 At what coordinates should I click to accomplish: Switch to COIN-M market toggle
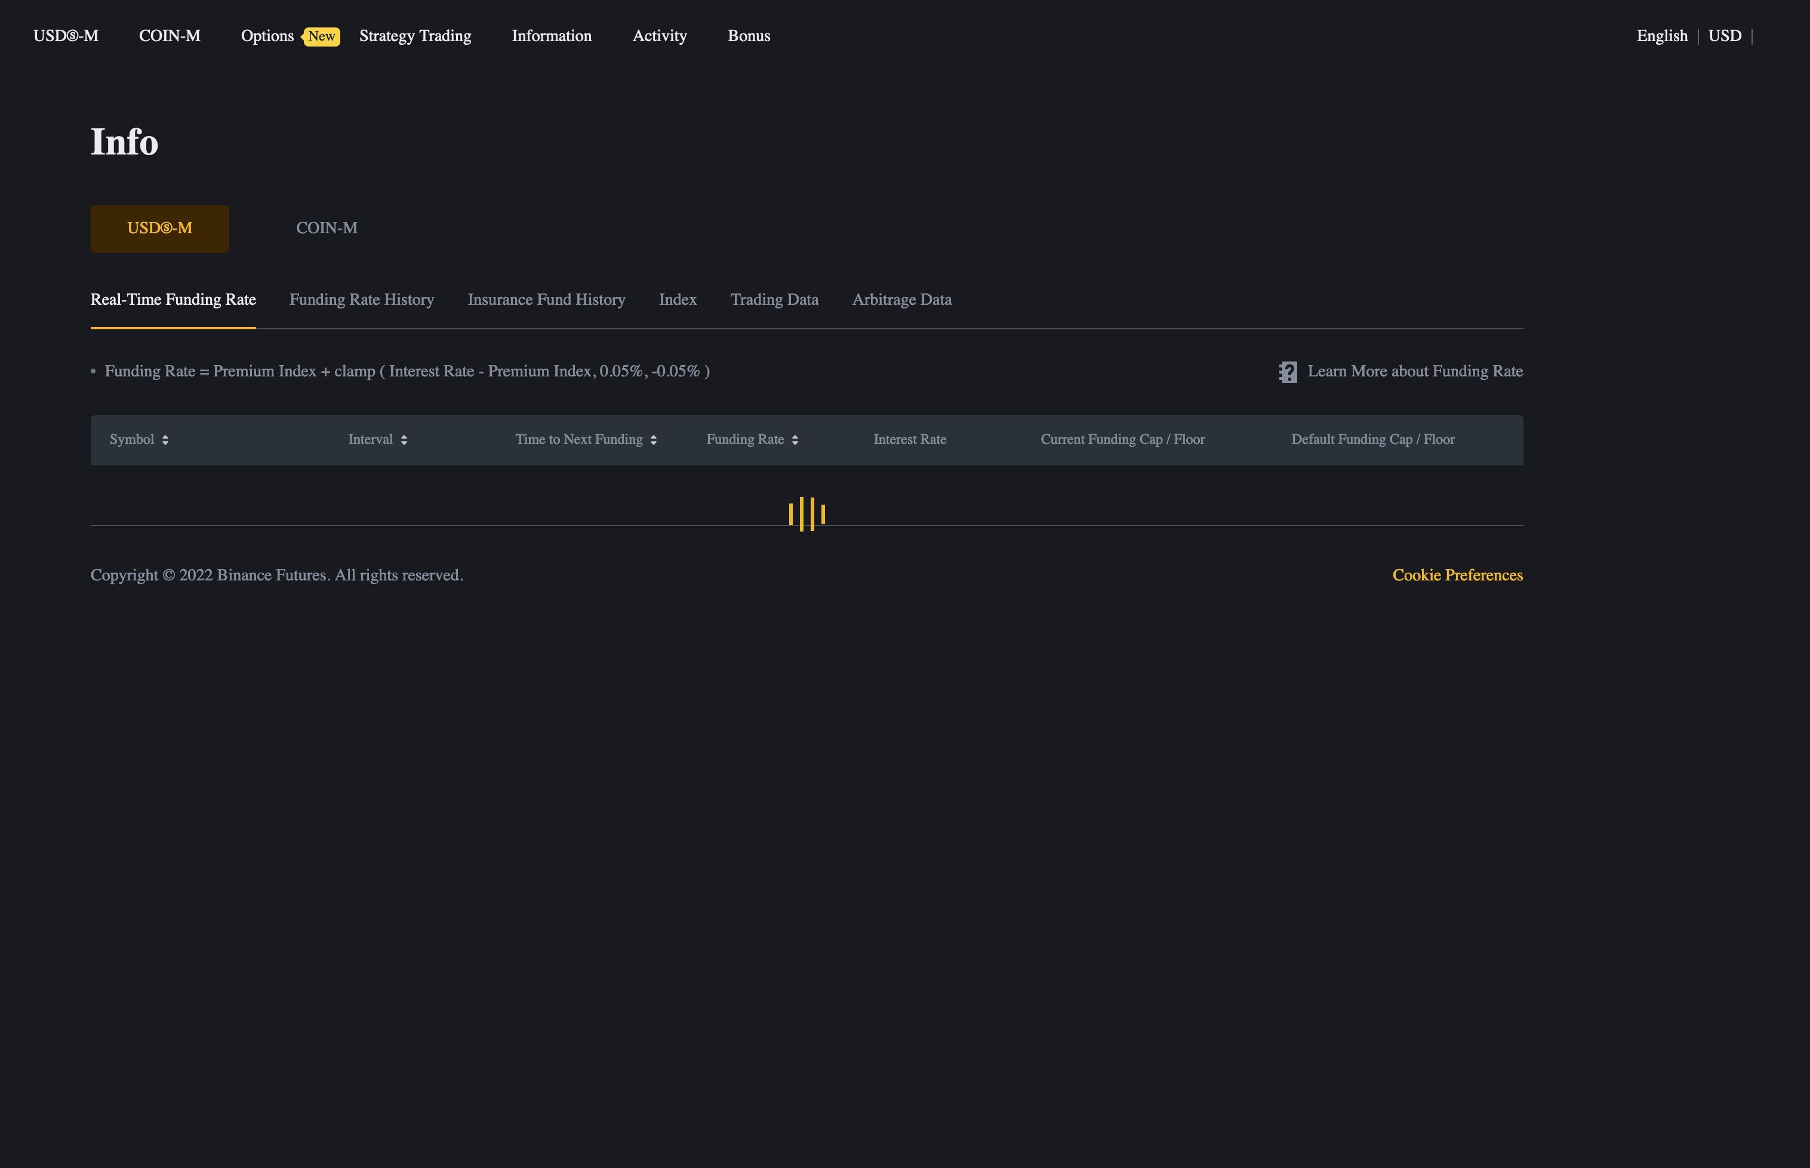tap(327, 228)
